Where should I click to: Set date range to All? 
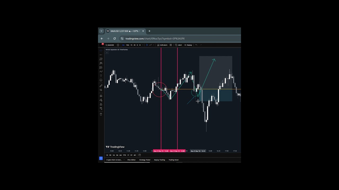[x=135, y=155]
